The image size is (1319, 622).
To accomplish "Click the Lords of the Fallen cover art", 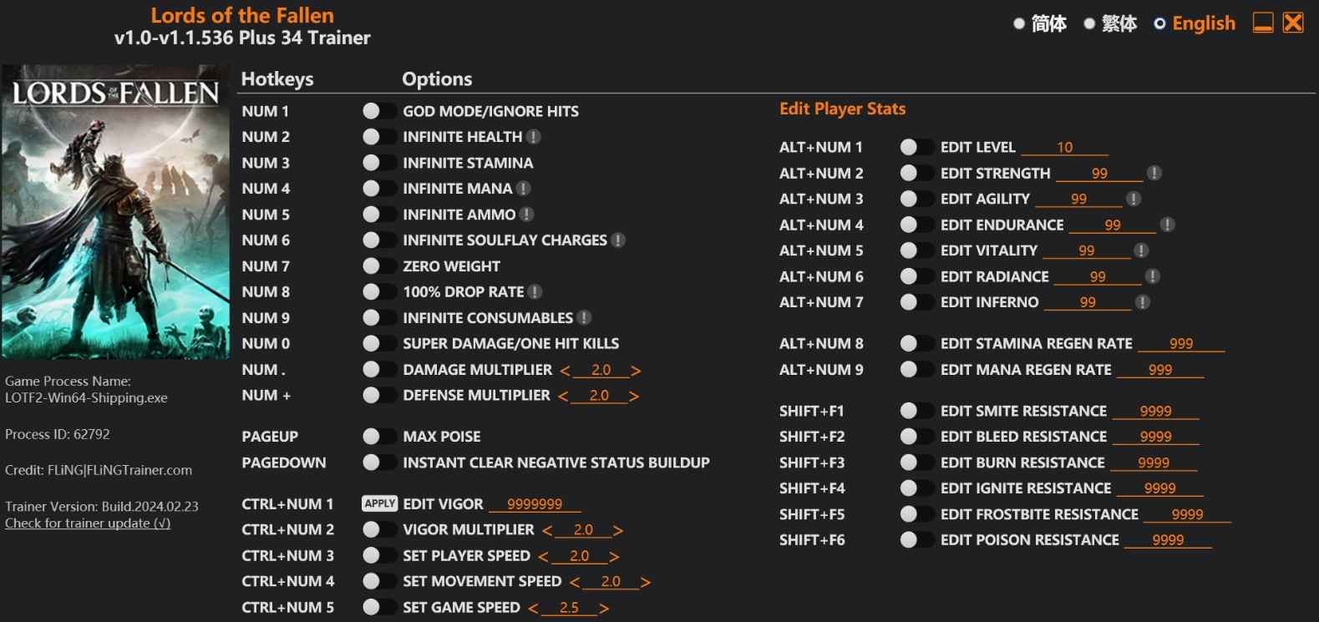I will [115, 212].
